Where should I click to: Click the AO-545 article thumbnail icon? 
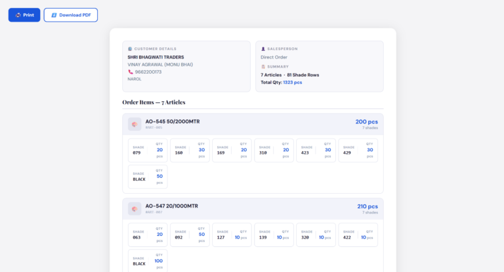coord(135,124)
